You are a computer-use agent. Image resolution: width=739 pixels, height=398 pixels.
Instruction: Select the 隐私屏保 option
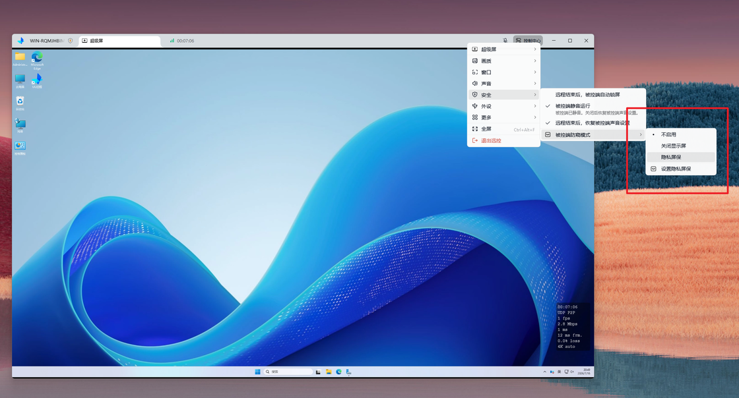681,157
